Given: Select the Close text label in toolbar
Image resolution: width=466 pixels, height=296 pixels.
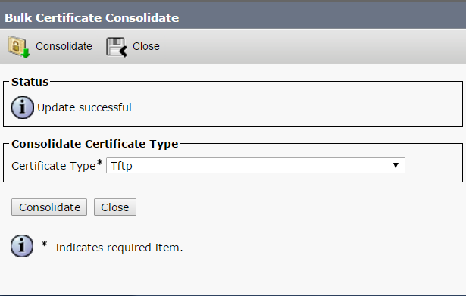Looking at the screenshot, I should tap(146, 46).
